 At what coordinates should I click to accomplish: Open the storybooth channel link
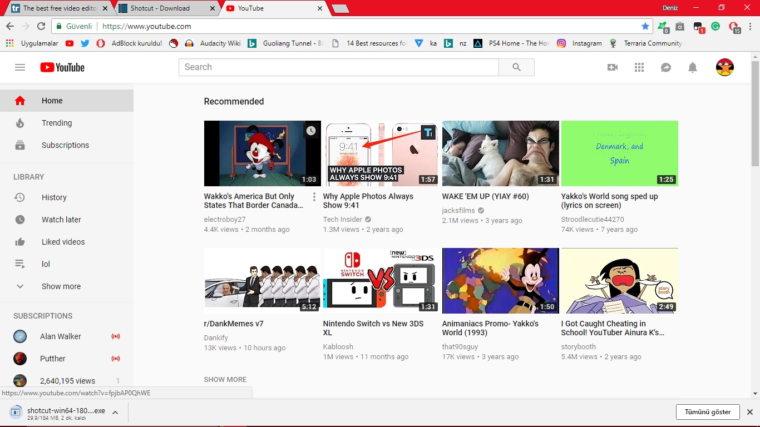pos(579,347)
